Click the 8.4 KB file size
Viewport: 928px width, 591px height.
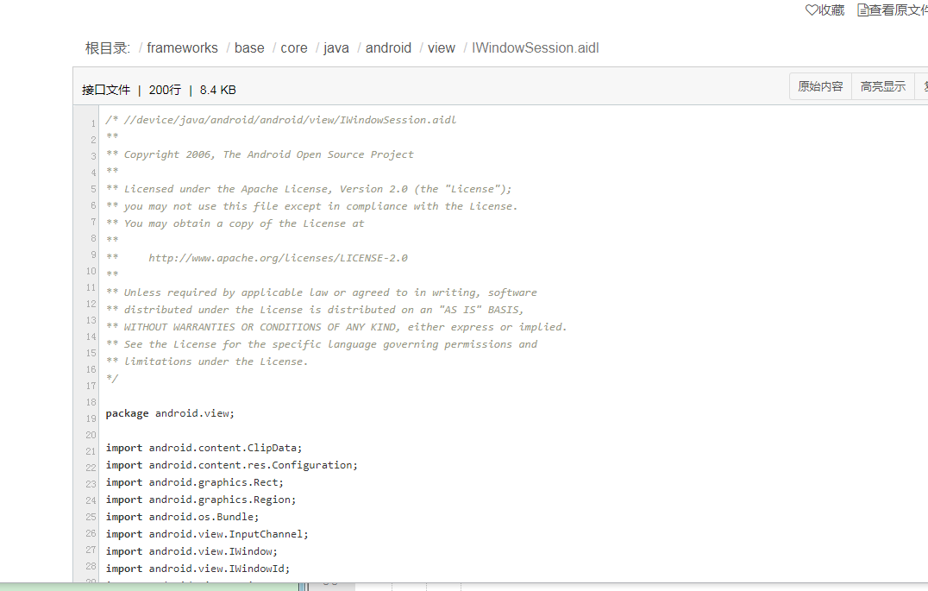[218, 90]
